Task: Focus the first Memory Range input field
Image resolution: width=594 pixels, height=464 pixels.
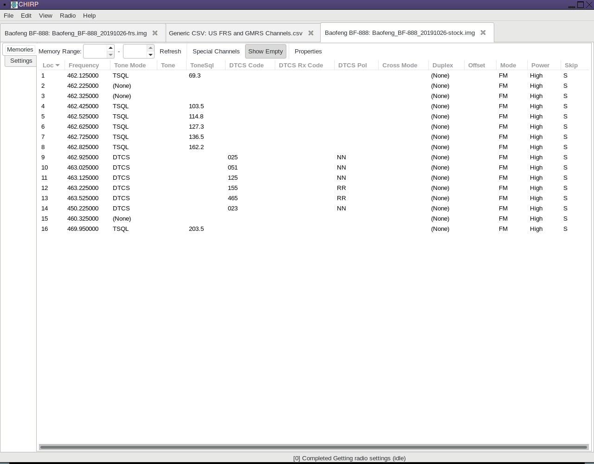Action: pos(95,51)
